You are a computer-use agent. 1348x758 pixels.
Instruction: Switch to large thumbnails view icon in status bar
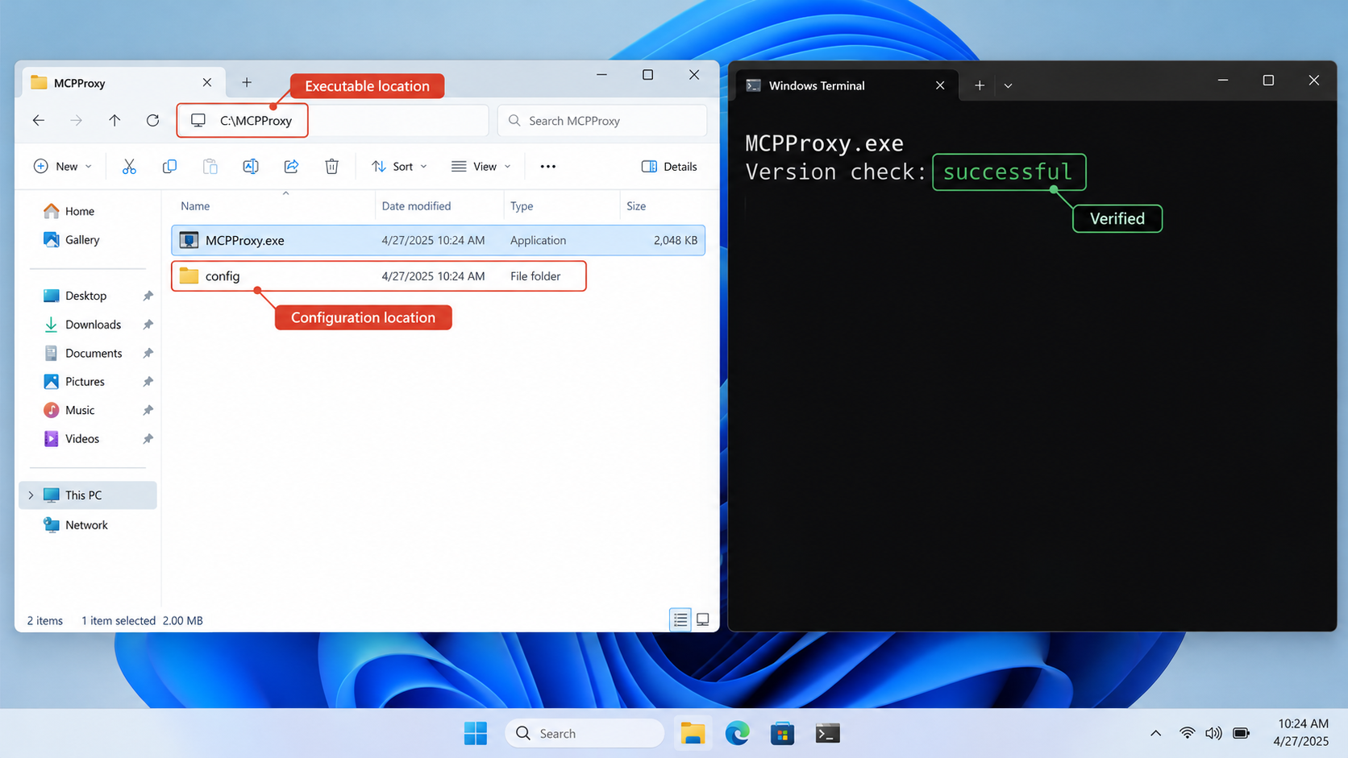pyautogui.click(x=703, y=619)
